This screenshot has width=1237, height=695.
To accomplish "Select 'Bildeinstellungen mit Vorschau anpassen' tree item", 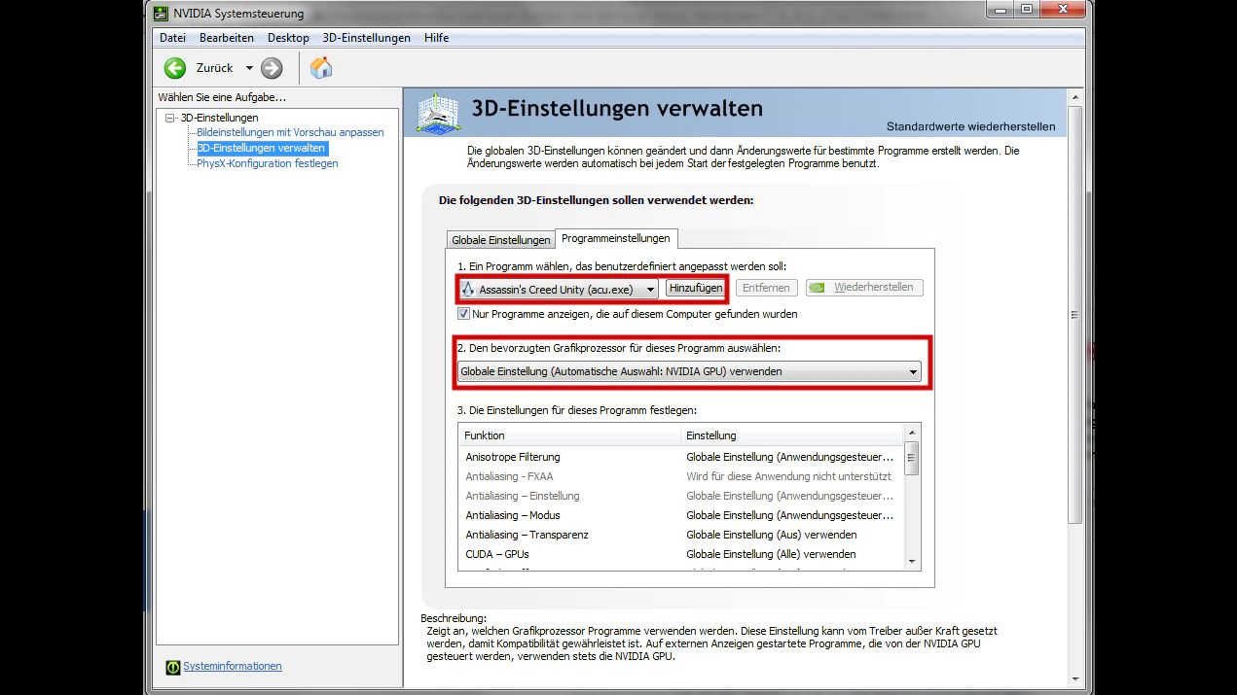I will [x=290, y=132].
